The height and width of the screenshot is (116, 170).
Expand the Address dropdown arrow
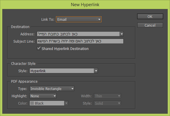(x=122, y=34)
